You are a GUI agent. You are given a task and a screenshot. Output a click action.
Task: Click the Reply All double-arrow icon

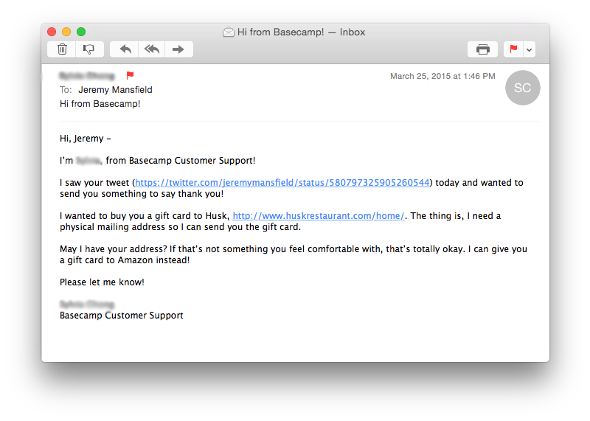(x=152, y=49)
